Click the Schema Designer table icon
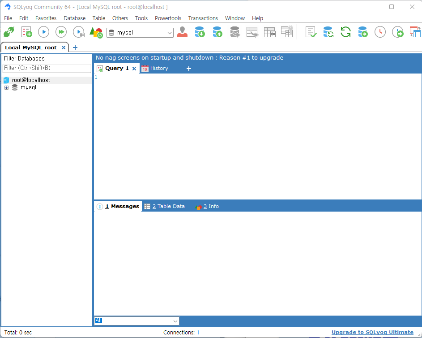Viewport: 422px width, 338px height. pyautogui.click(x=270, y=32)
